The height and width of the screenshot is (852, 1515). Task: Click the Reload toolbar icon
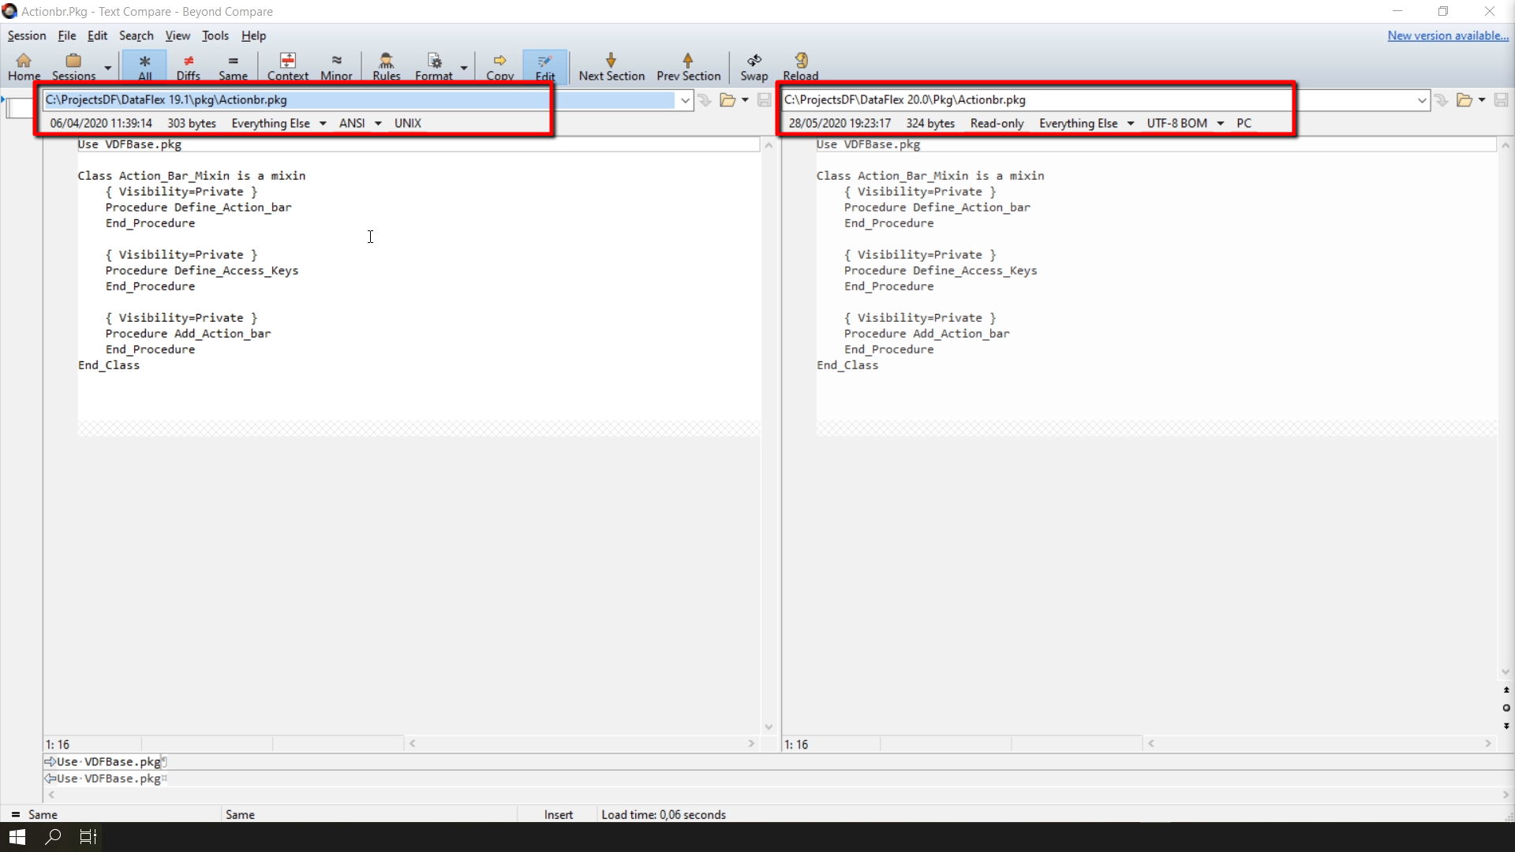[800, 66]
